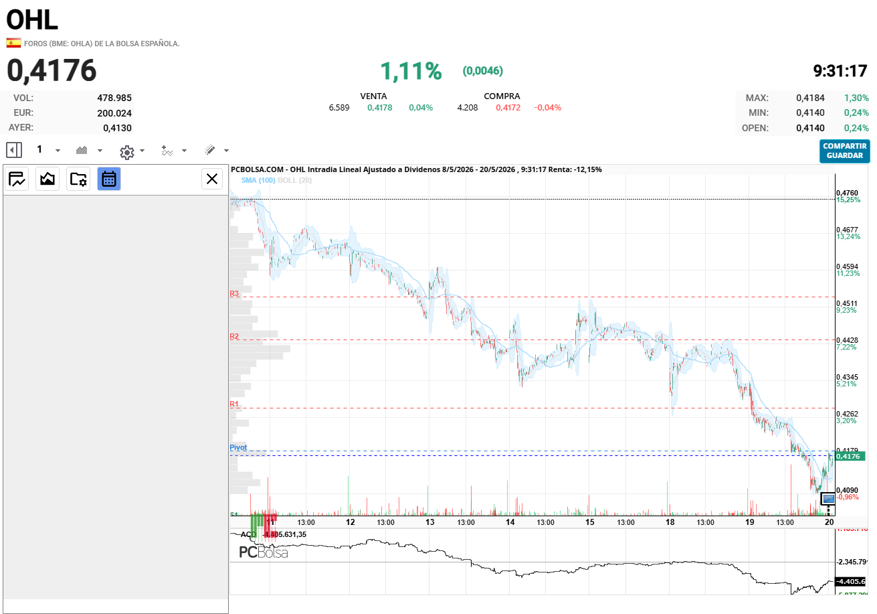
Task: Close the side panel with X
Action: pyautogui.click(x=212, y=179)
